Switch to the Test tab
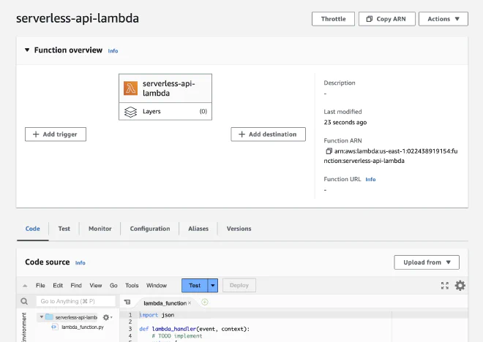Image resolution: width=483 pixels, height=342 pixels. pyautogui.click(x=64, y=229)
